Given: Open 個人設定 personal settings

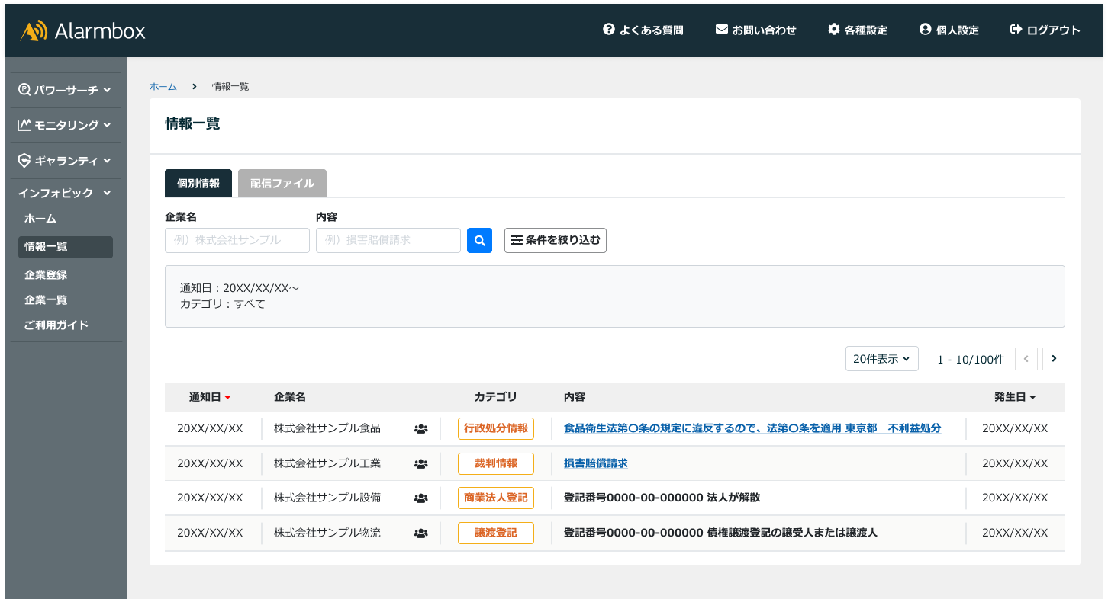Looking at the screenshot, I should 949,30.
